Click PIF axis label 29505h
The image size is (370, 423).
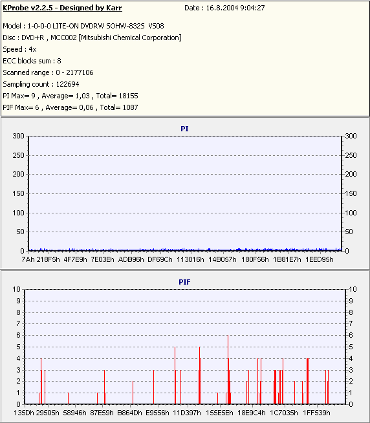pos(47,413)
